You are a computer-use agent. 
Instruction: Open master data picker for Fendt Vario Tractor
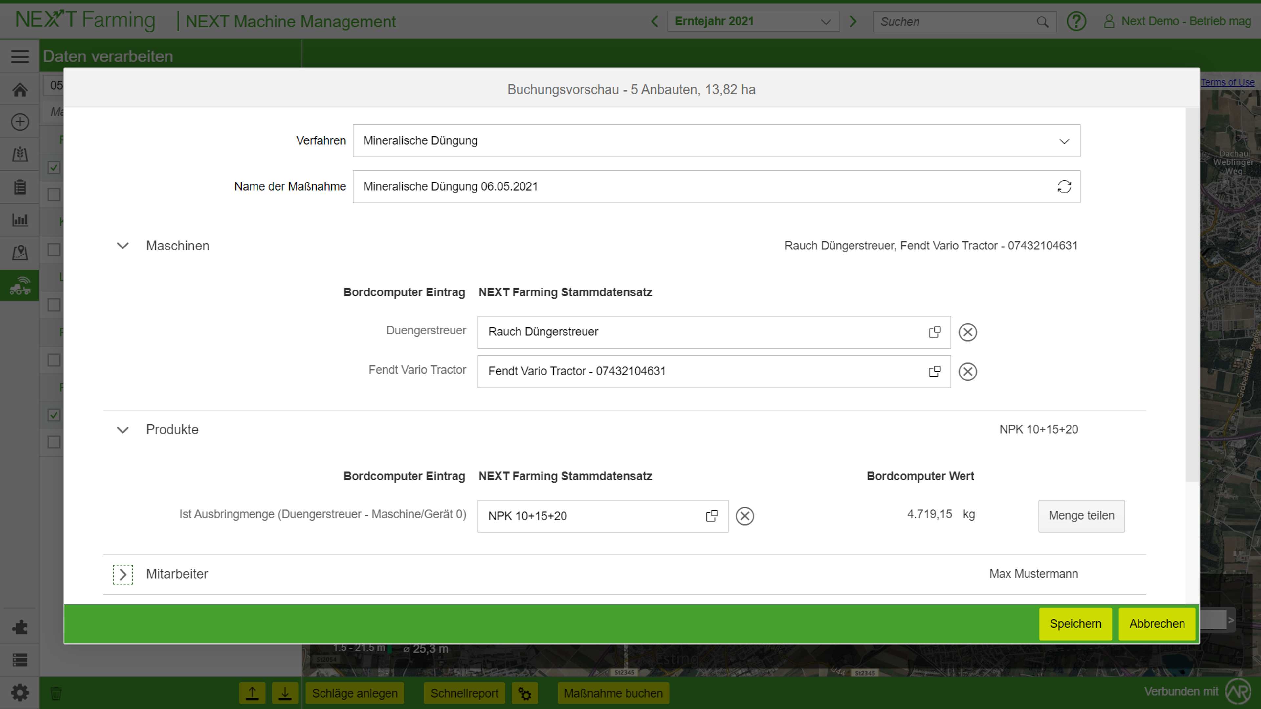(935, 372)
